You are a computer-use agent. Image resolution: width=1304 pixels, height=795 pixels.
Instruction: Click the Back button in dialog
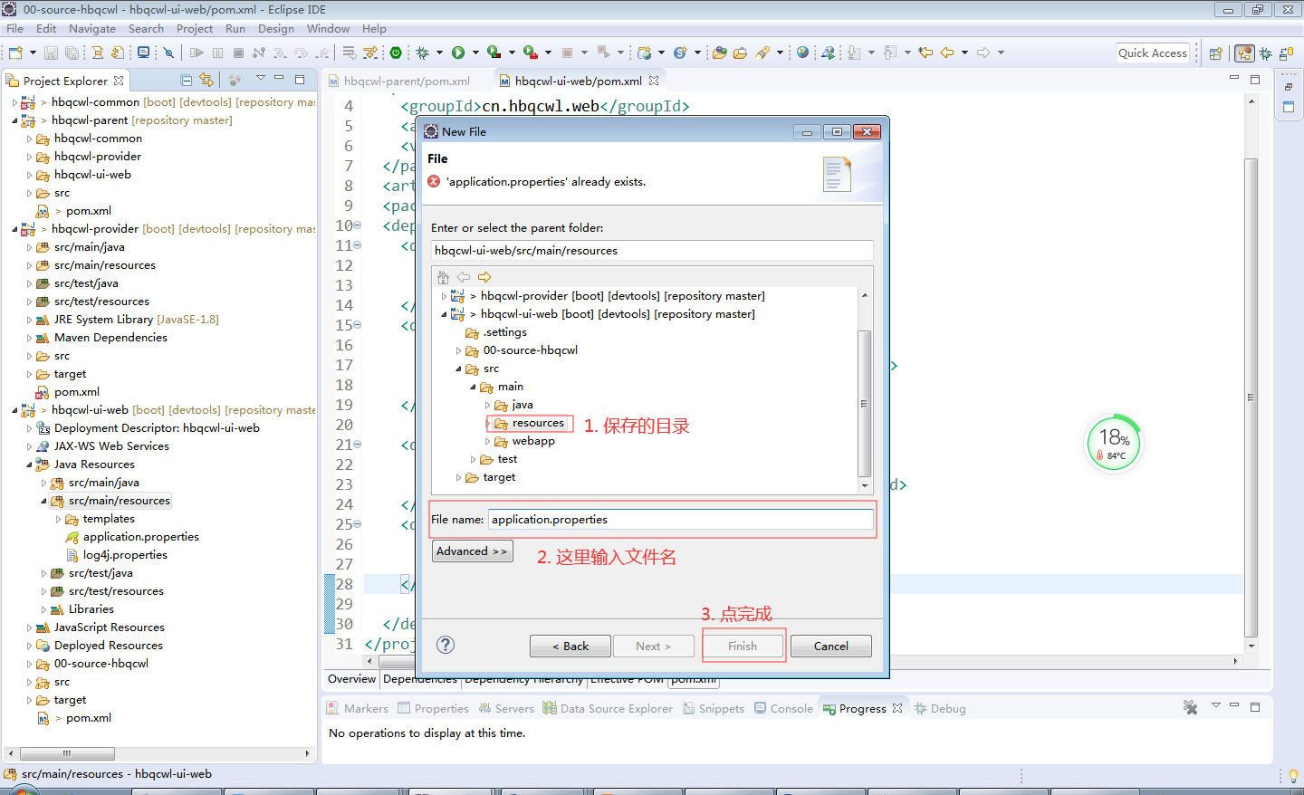coord(570,646)
